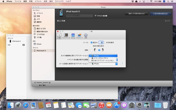Open Wi-Fi status in menu bar

click(x=151, y=1)
